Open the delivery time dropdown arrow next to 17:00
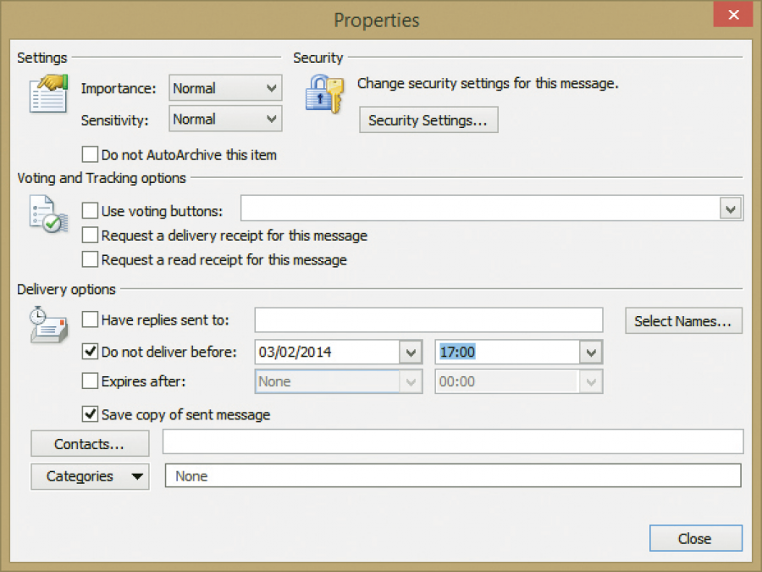 [x=591, y=353]
